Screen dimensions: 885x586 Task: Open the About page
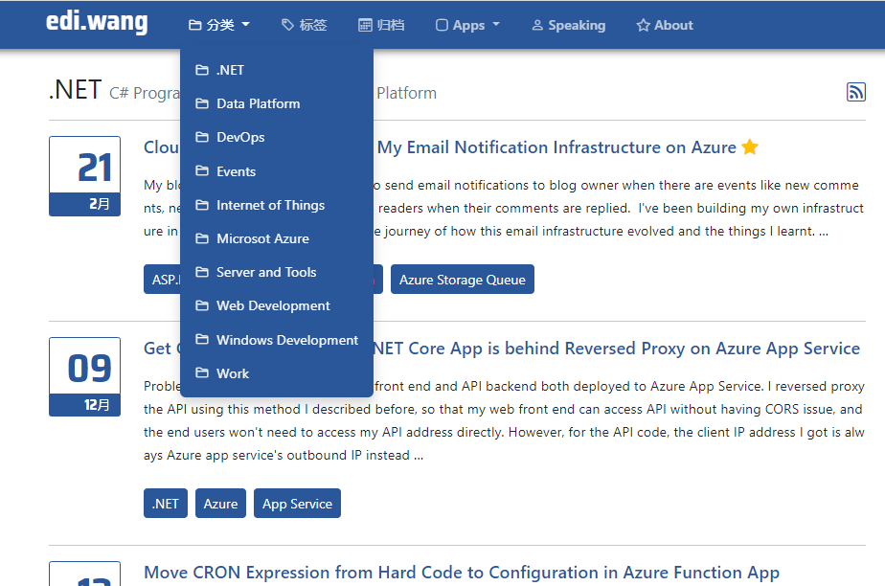[665, 26]
